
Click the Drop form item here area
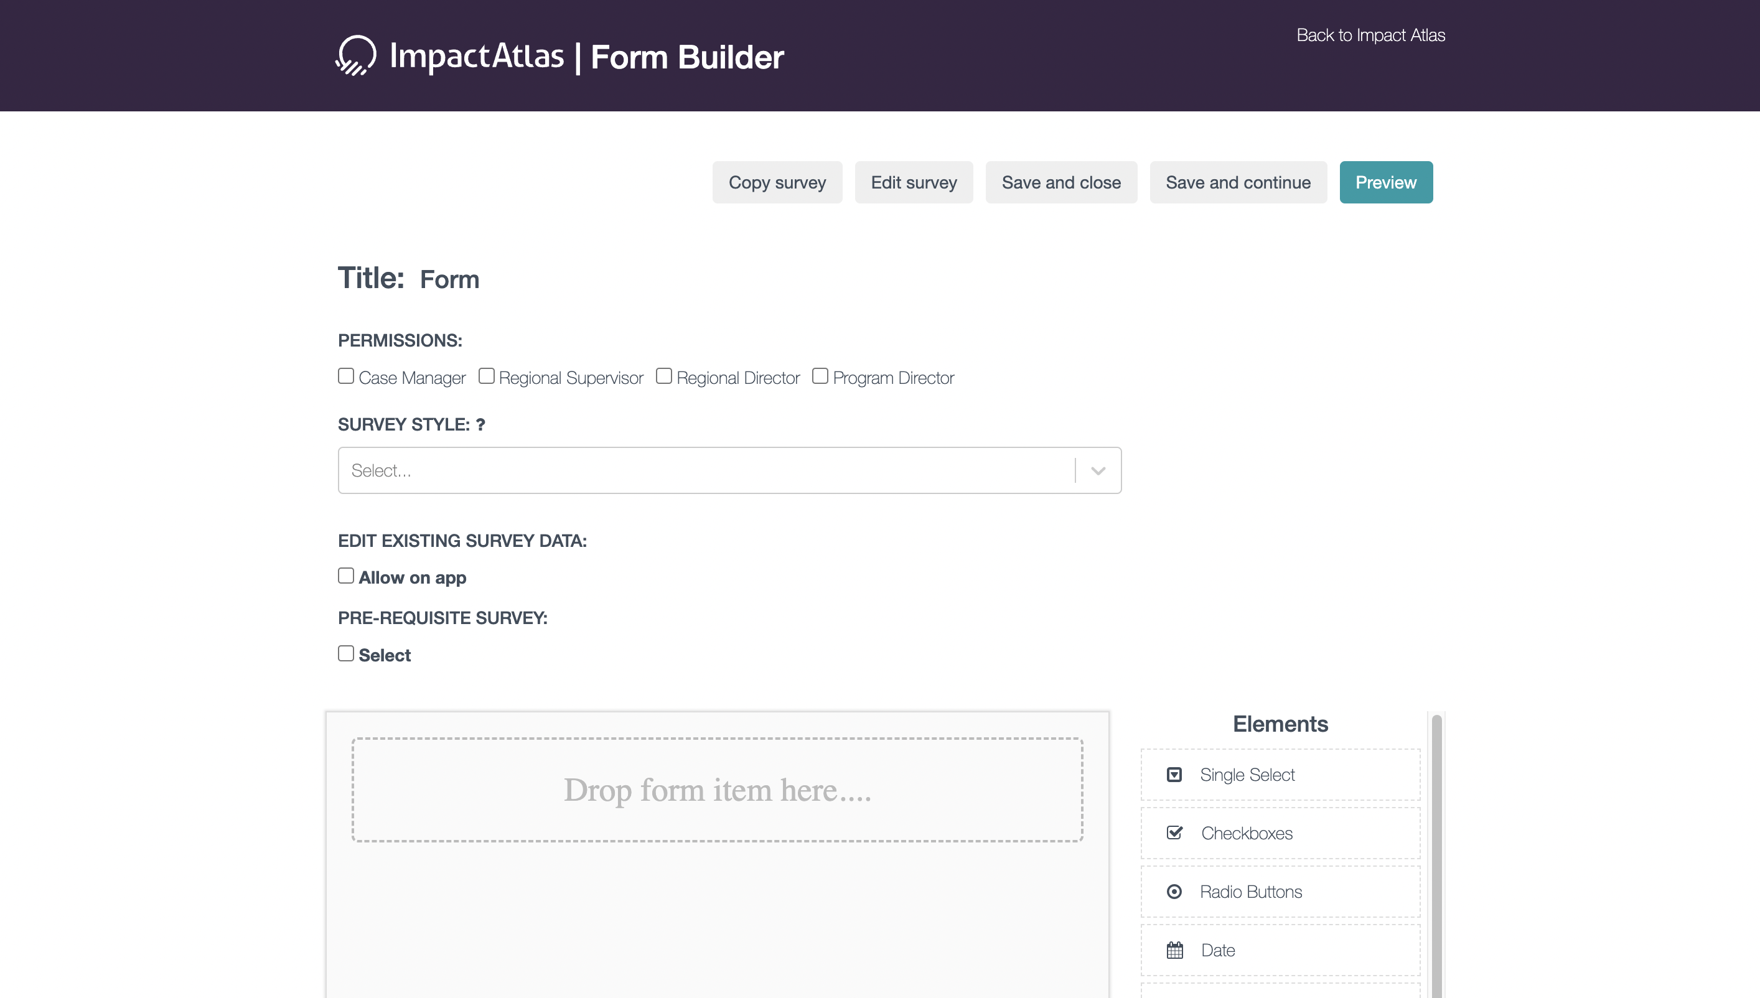pos(717,790)
